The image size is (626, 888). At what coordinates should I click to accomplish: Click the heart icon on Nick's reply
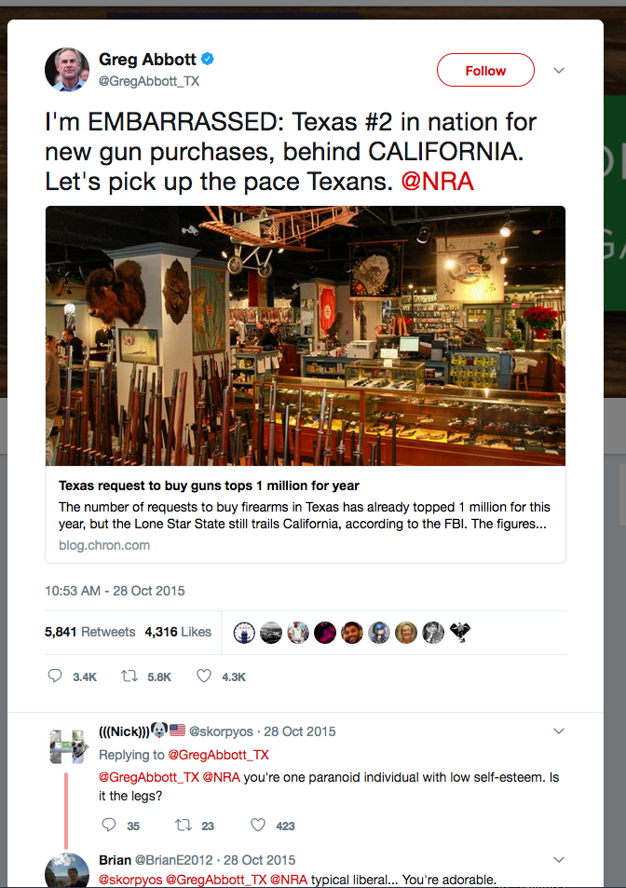[x=257, y=826]
